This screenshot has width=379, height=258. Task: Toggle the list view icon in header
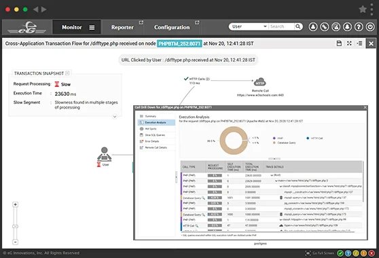coord(360,43)
